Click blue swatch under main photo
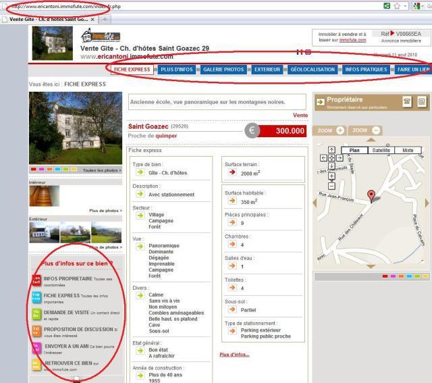The image size is (432, 383). point(57,170)
